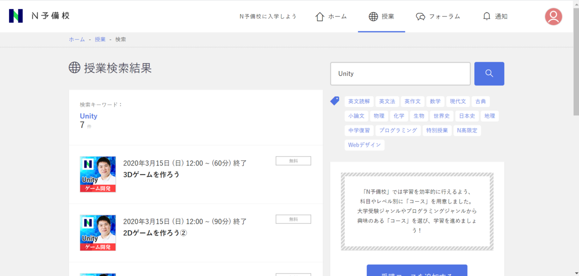This screenshot has height=276, width=579.
Task: Click the home house icon
Action: [x=319, y=16]
